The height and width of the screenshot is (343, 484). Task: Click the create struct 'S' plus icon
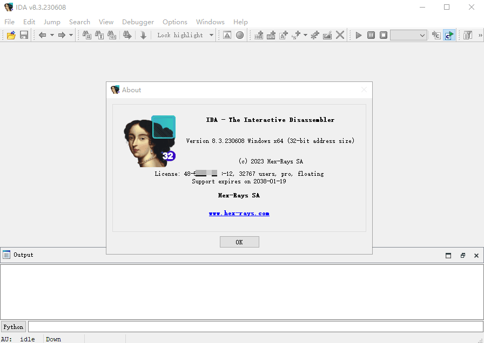pos(296,35)
